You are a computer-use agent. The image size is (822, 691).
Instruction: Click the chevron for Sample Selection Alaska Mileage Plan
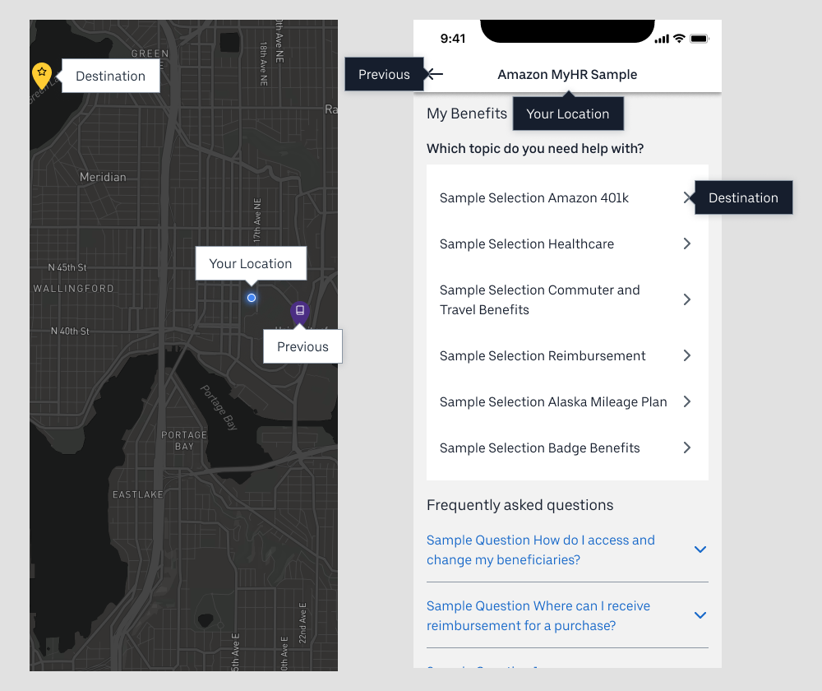(687, 401)
